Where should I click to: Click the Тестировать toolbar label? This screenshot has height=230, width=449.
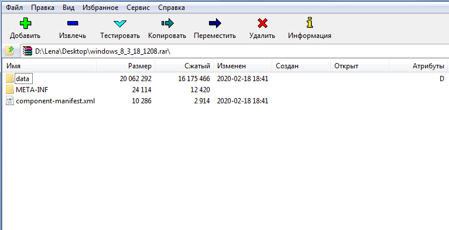[120, 36]
